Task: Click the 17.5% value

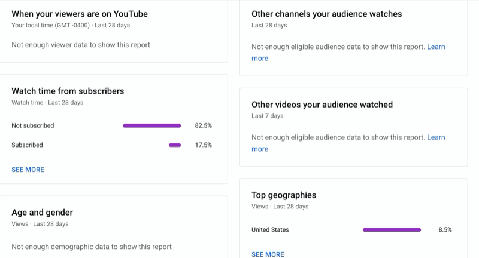Action: click(204, 145)
